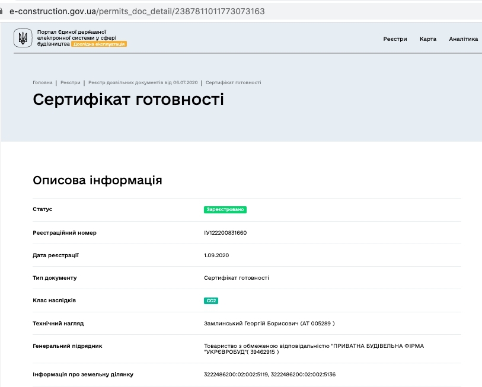Click the Описова інформація section heading
482x387 pixels.
click(x=97, y=180)
